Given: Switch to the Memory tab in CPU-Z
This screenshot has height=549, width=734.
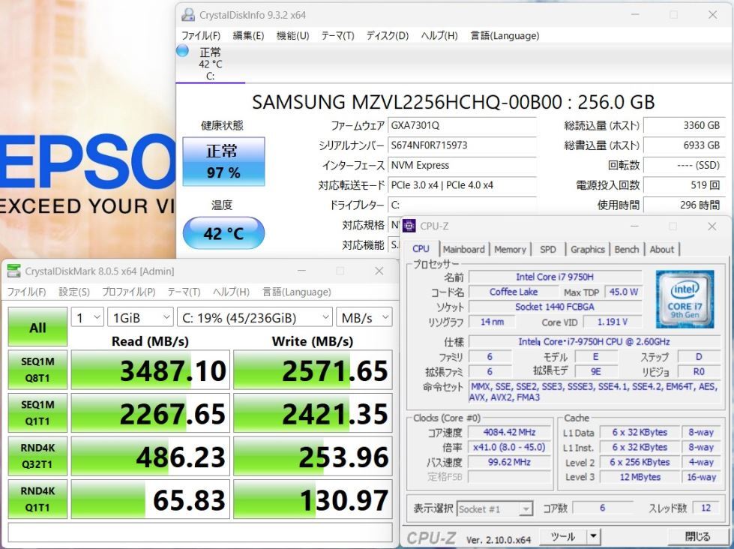Looking at the screenshot, I should 511,249.
